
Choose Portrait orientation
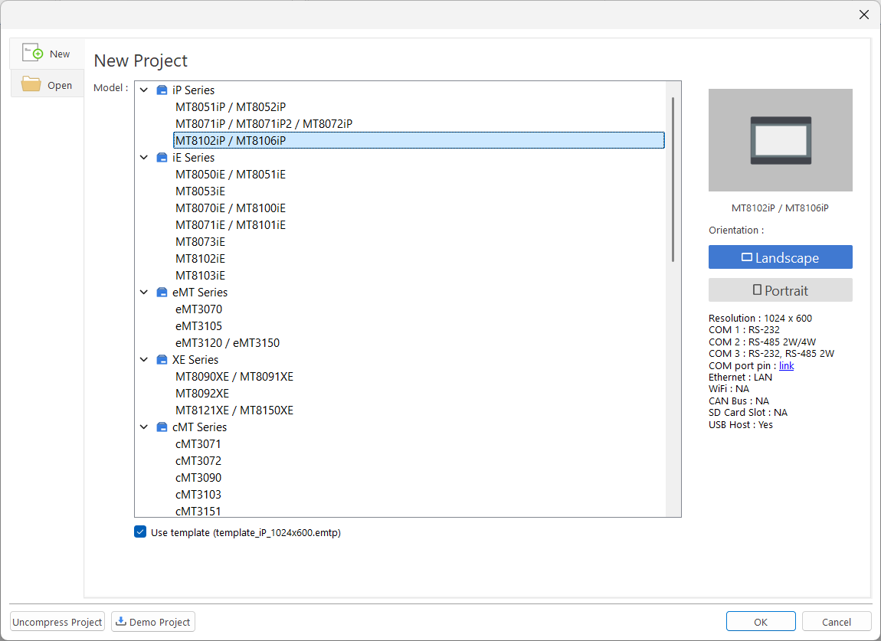pos(781,290)
